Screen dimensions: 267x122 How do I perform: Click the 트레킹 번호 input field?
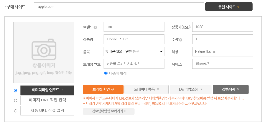(x=134, y=64)
